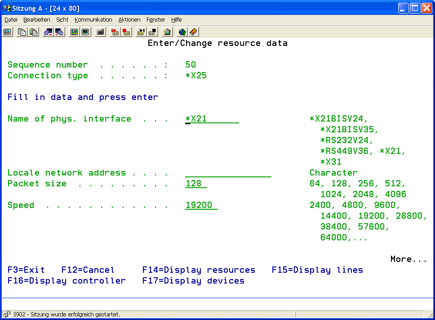
Task: Open help via the globe question-mark icon
Action: click(182, 32)
